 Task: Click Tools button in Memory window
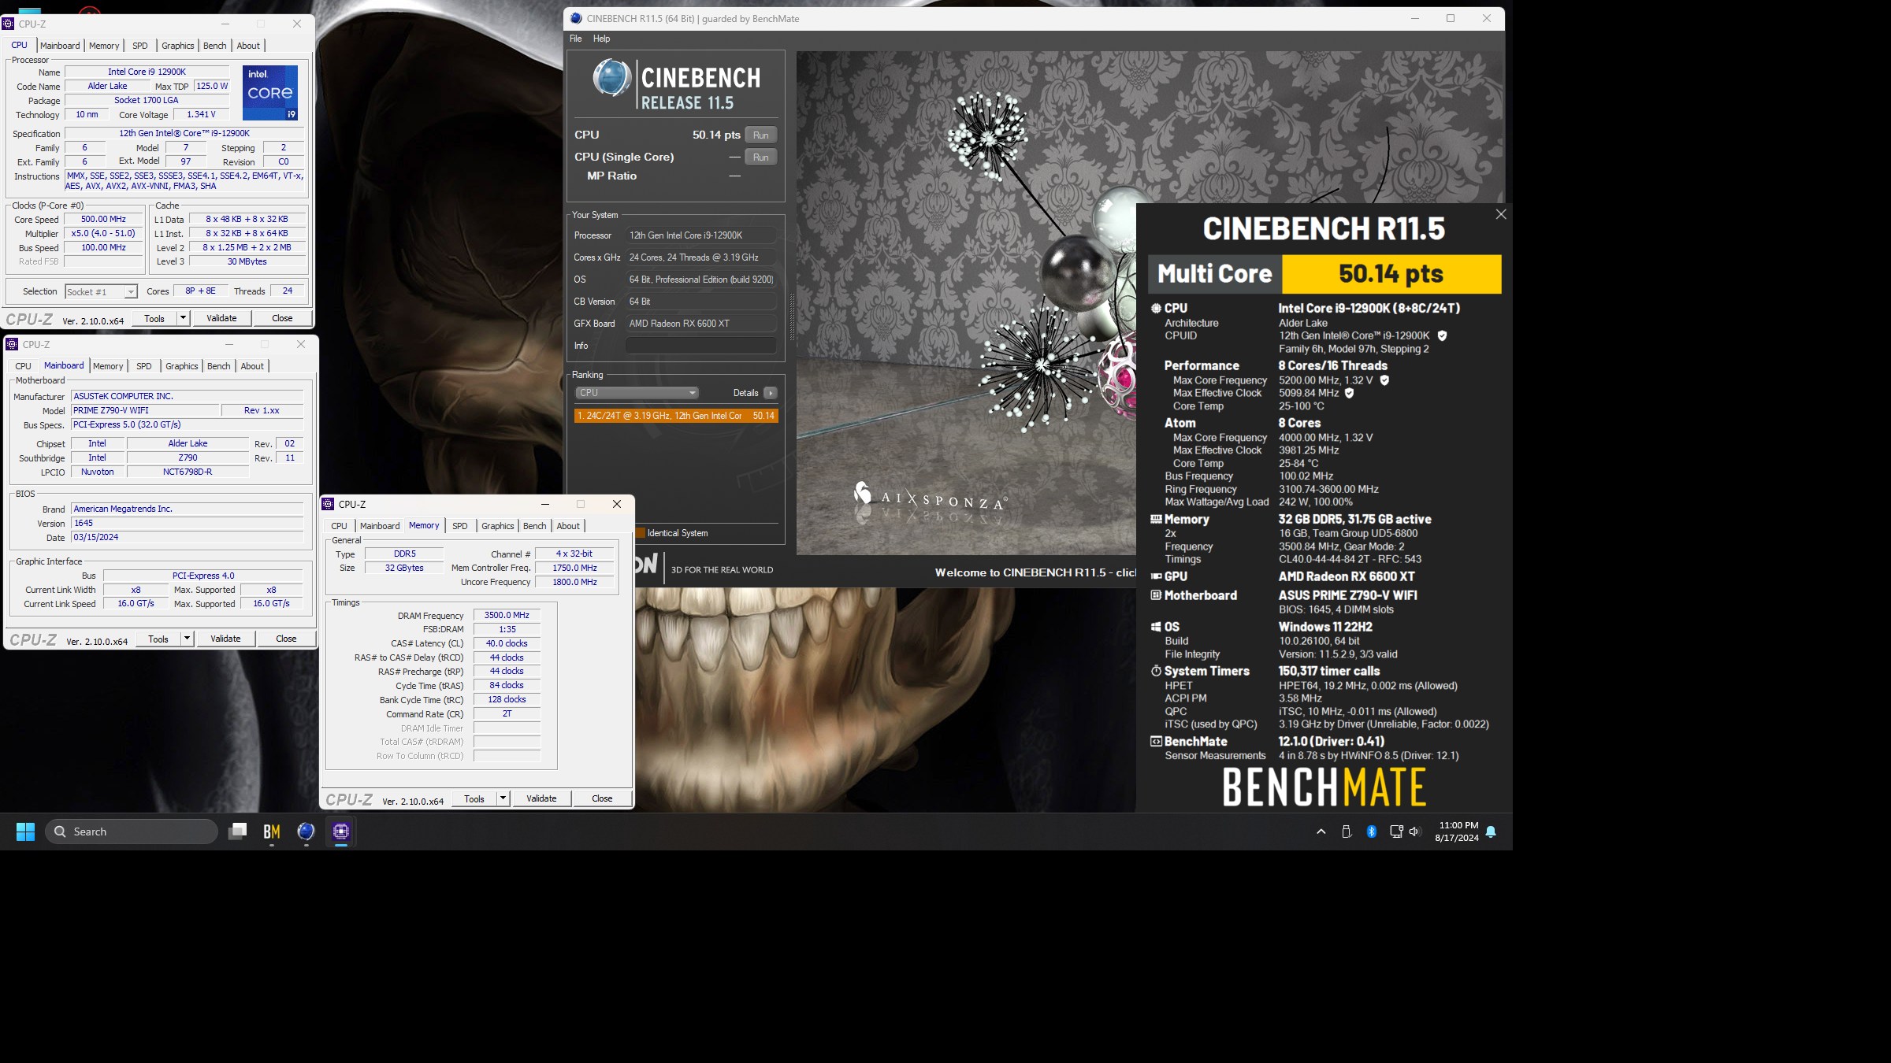[474, 798]
